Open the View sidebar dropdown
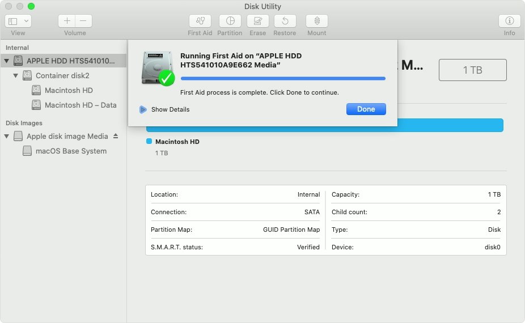Viewport: 525px width, 323px height. tap(18, 21)
